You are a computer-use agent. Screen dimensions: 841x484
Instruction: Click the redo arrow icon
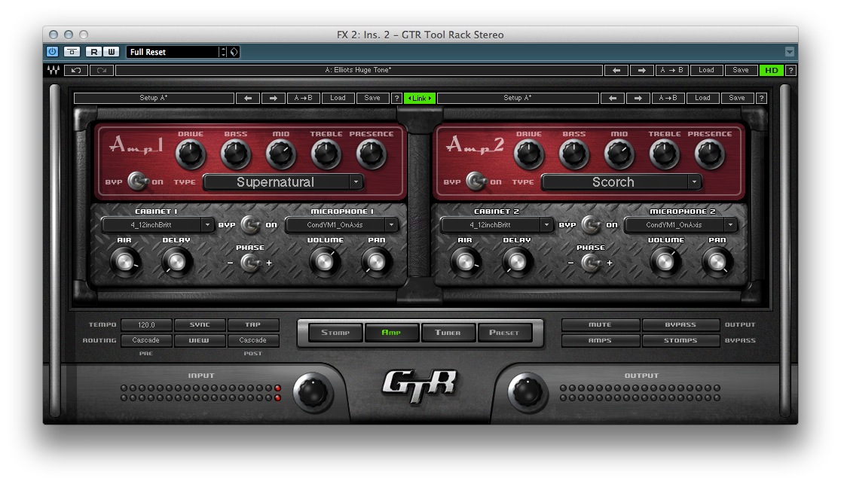102,70
